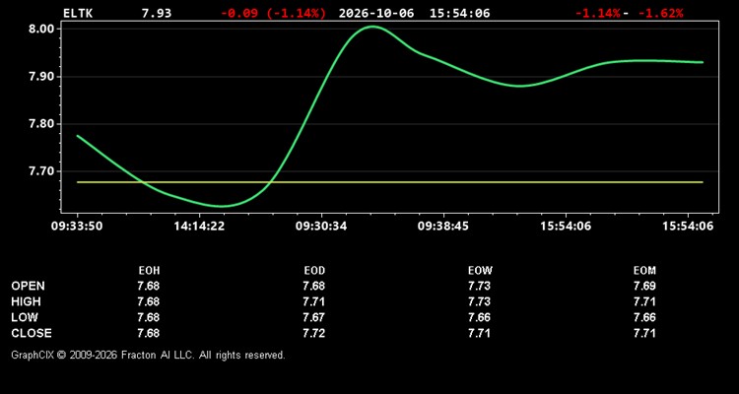The width and height of the screenshot is (739, 394).
Task: Click the EOD close value 7.72
Action: (314, 333)
